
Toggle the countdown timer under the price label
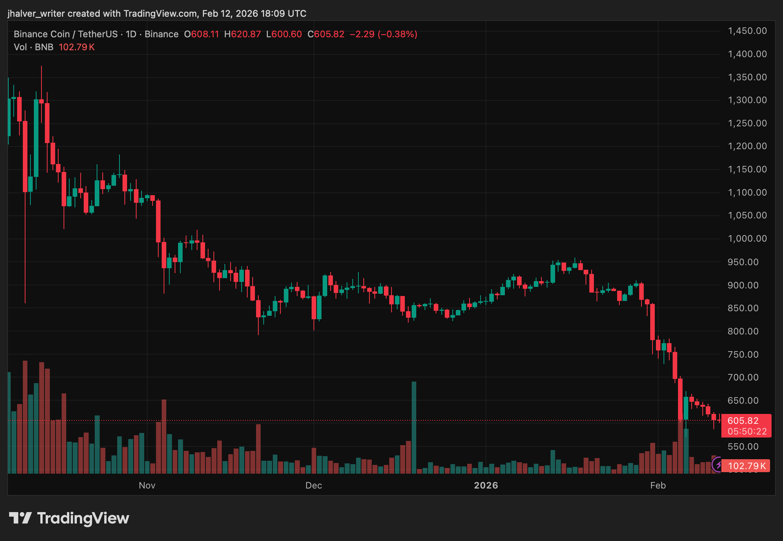(x=746, y=431)
